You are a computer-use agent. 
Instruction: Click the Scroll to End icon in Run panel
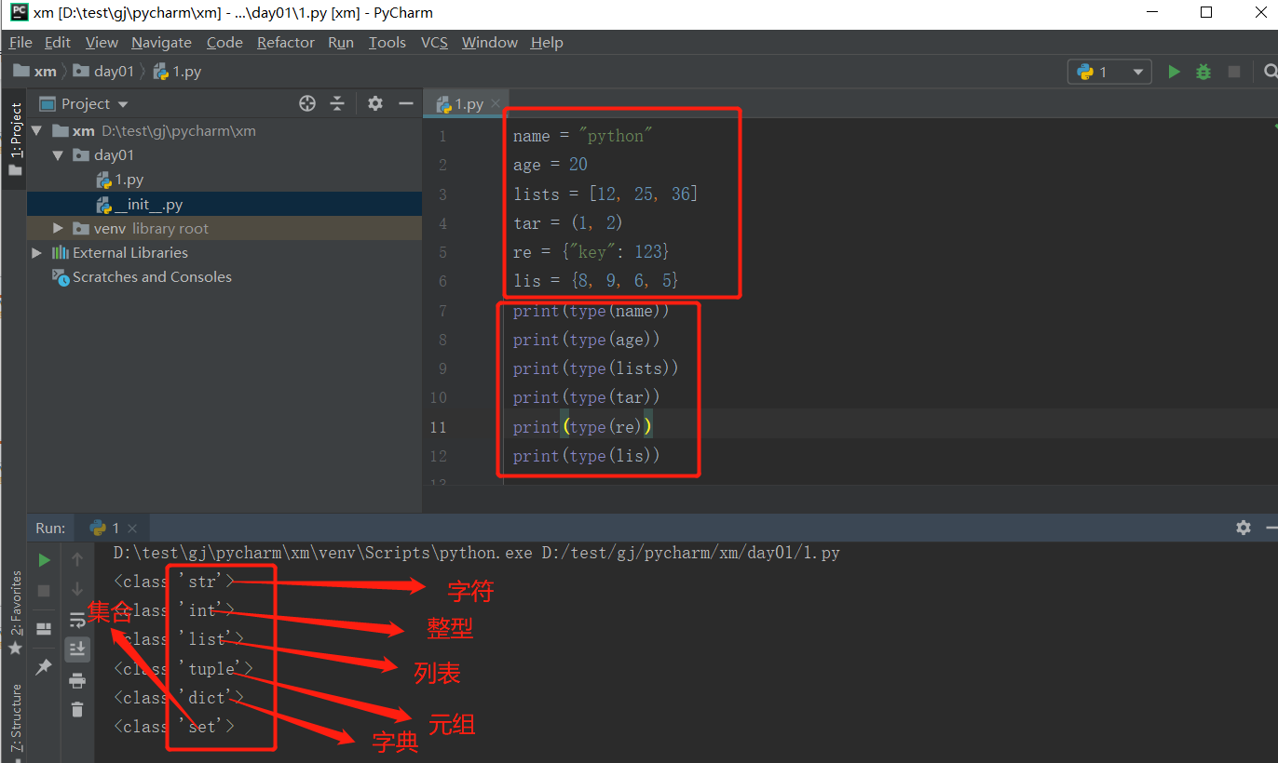click(77, 649)
